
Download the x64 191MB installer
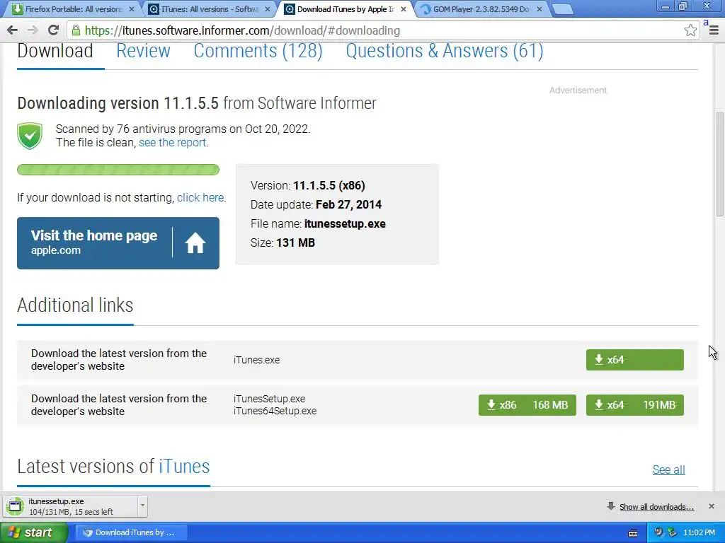point(635,405)
